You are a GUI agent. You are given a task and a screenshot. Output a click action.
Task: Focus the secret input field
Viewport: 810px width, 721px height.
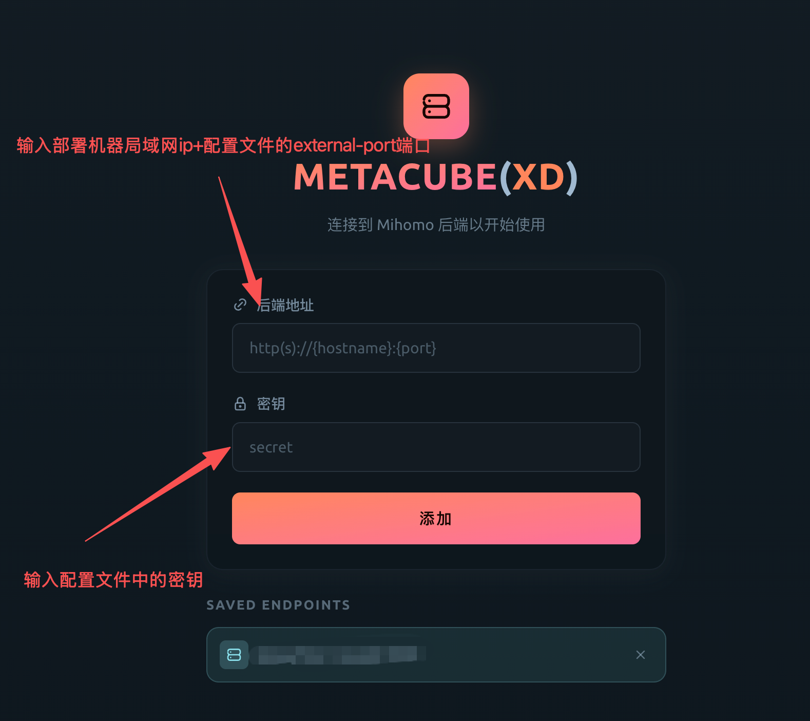pos(436,447)
